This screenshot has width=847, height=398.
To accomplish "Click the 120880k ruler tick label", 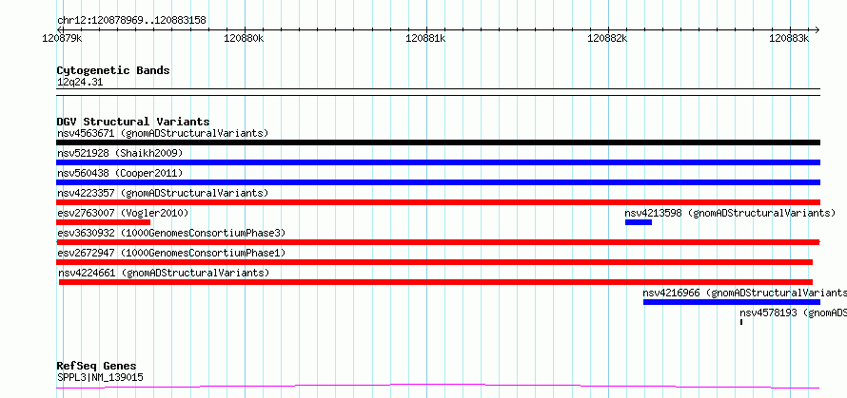I will [245, 39].
